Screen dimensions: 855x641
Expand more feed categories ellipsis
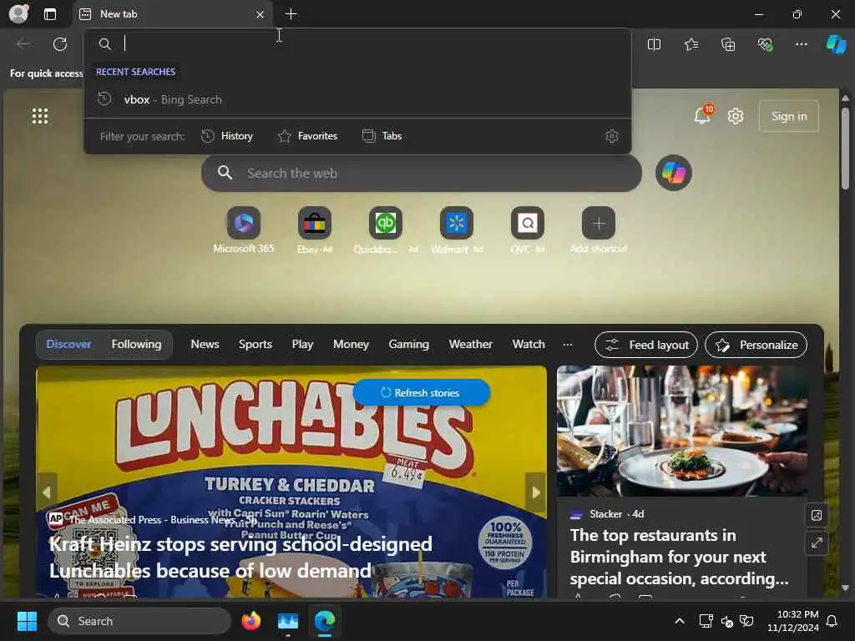click(x=568, y=345)
